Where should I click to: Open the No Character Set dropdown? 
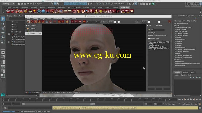(x=187, y=104)
